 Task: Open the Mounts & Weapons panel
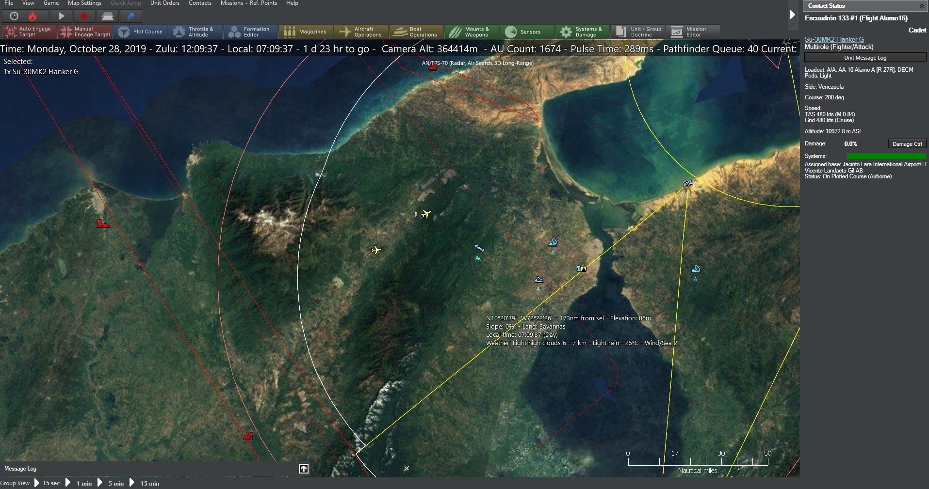coord(471,32)
